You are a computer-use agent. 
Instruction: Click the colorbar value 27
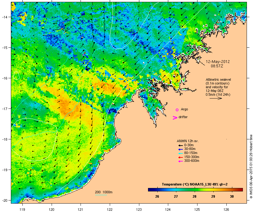[x=176, y=196]
